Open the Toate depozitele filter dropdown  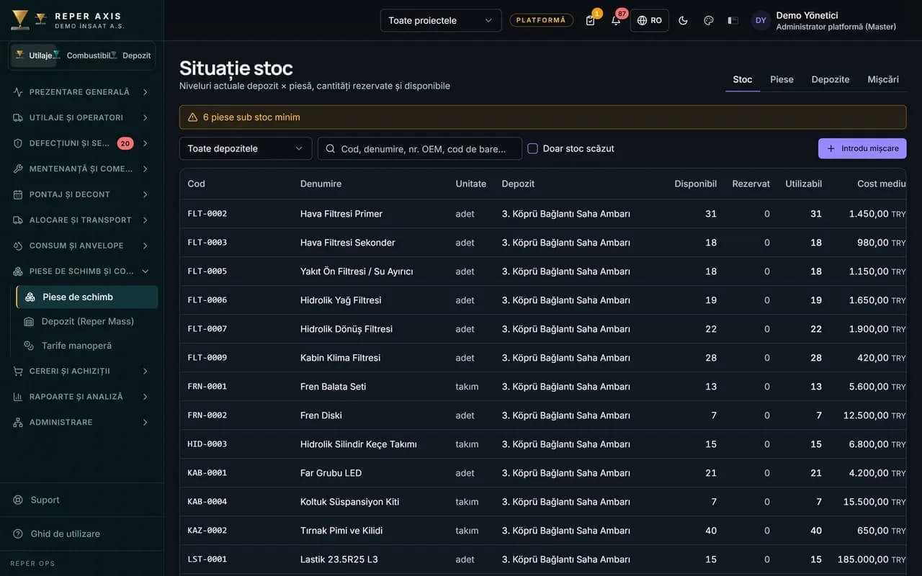[246, 148]
